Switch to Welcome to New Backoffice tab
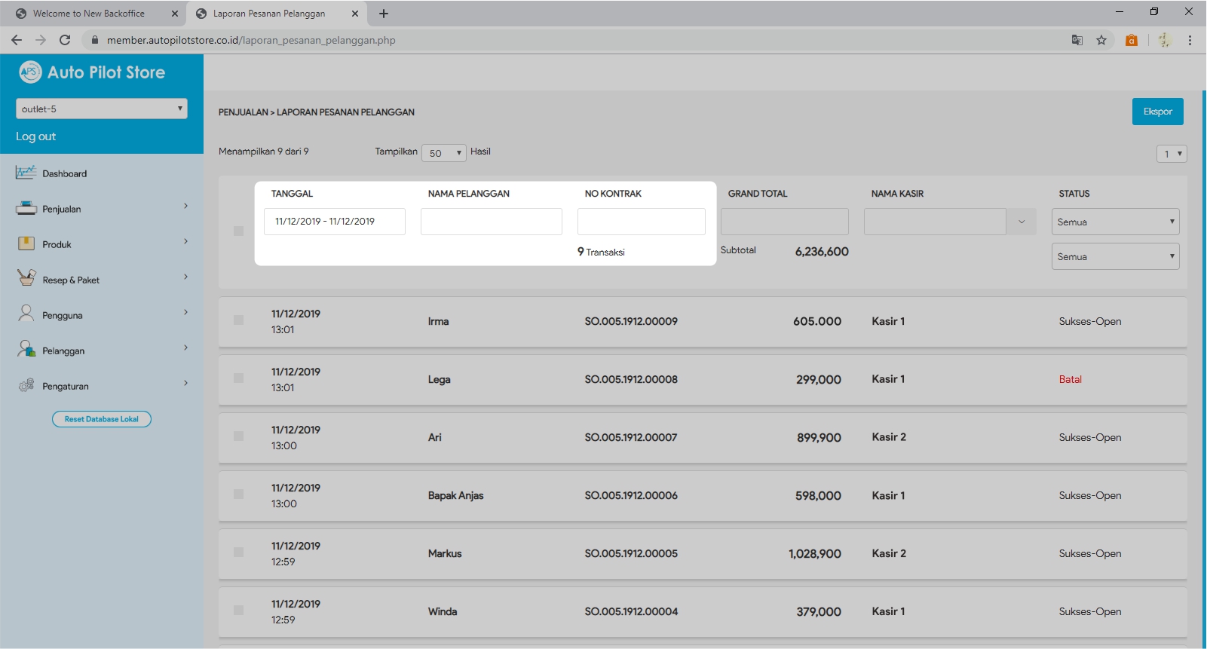Image resolution: width=1207 pixels, height=649 pixels. (89, 14)
